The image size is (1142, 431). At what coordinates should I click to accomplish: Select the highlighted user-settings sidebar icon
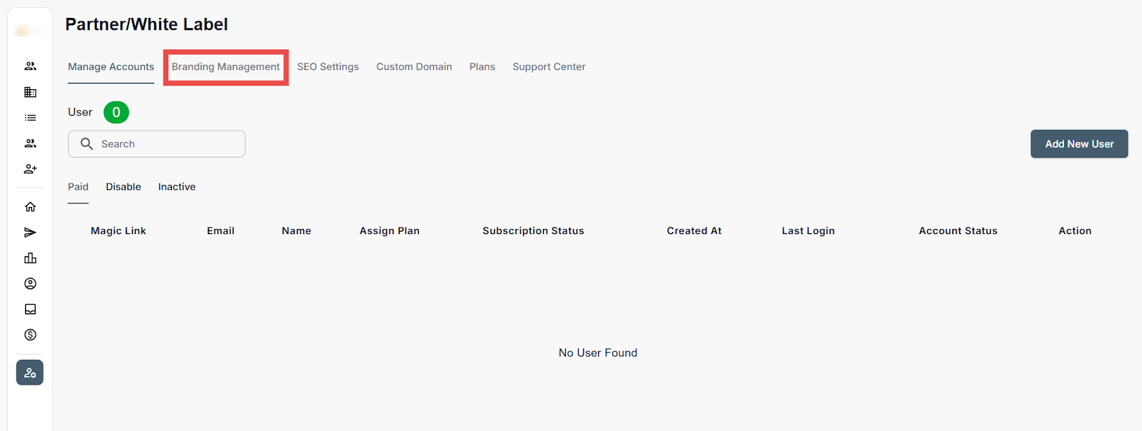click(x=30, y=372)
